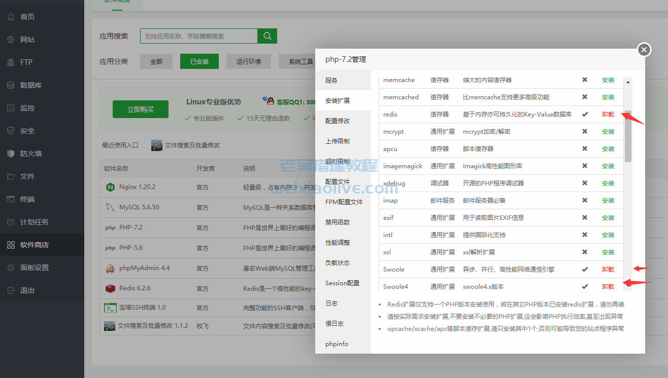The width and height of the screenshot is (668, 378).
Task: Install the xsl extension
Action: [608, 252]
